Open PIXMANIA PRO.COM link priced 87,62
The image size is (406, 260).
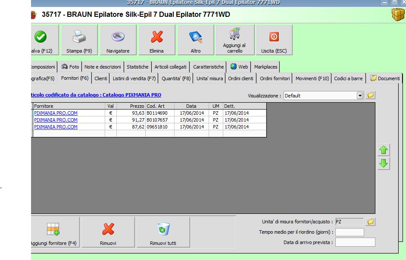pos(56,127)
